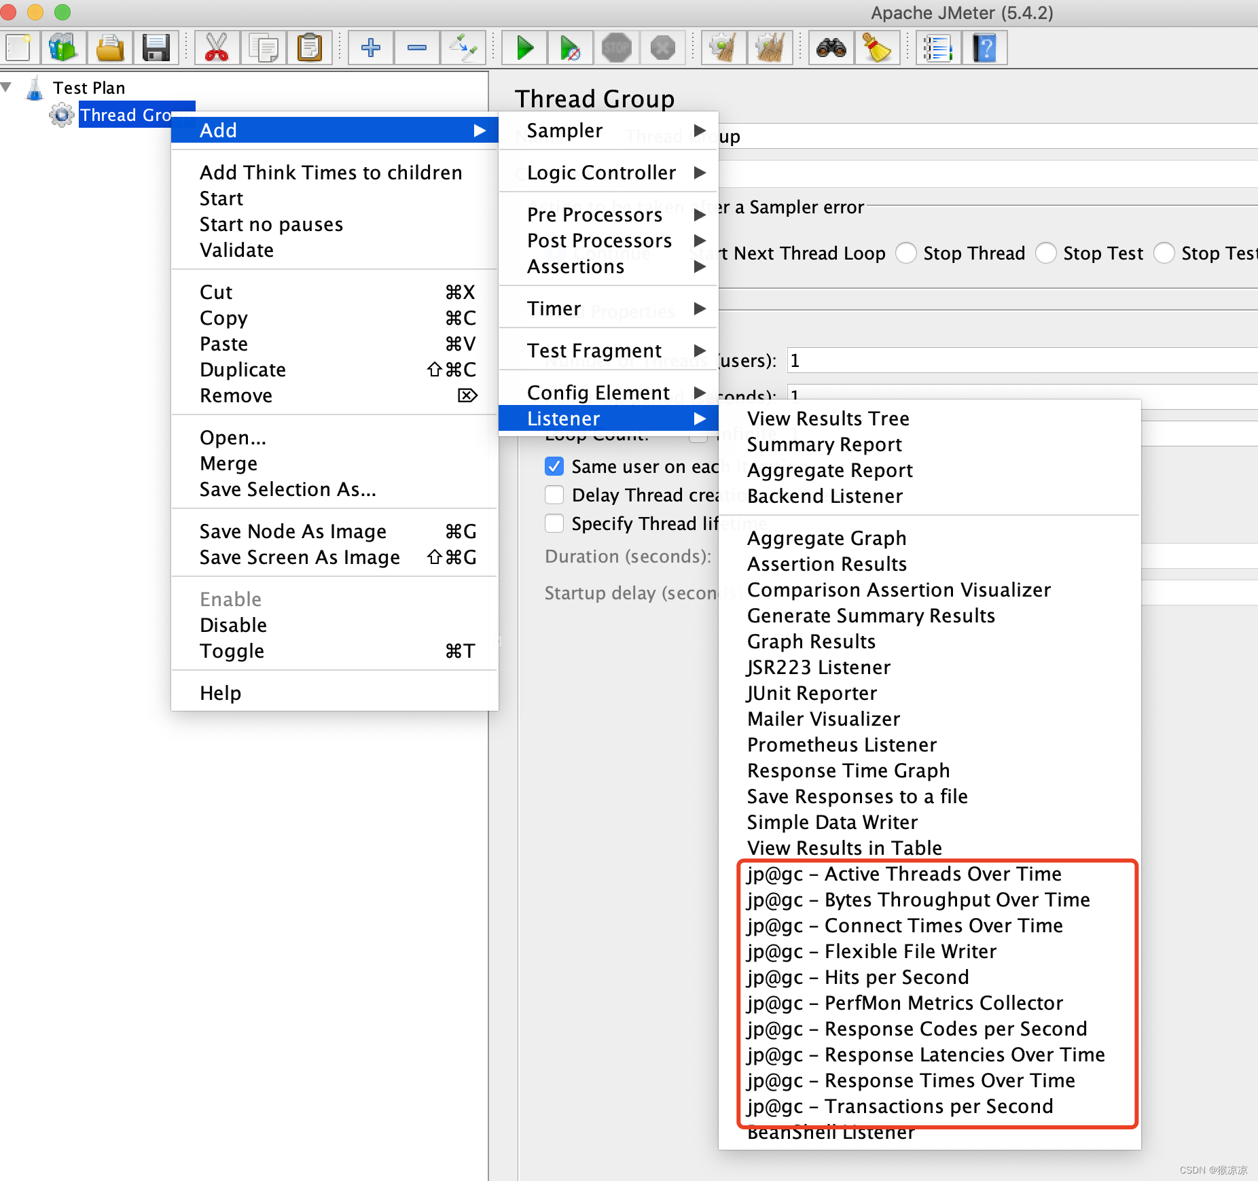The image size is (1258, 1181).
Task: Enable Specify Thread lifetime checkbox
Action: [554, 523]
